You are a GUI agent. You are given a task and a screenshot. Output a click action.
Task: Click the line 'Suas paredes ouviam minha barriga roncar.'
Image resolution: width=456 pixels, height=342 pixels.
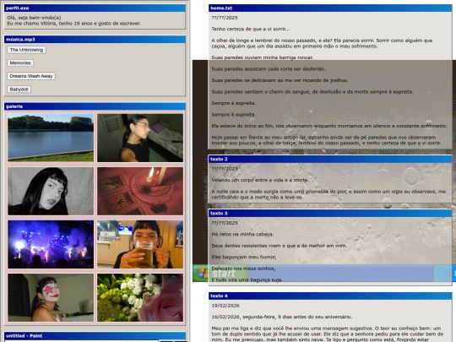tap(263, 57)
